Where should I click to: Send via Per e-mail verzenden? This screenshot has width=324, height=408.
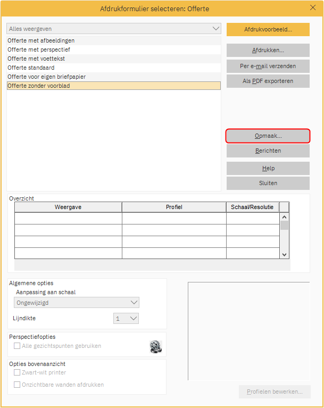(x=268, y=66)
